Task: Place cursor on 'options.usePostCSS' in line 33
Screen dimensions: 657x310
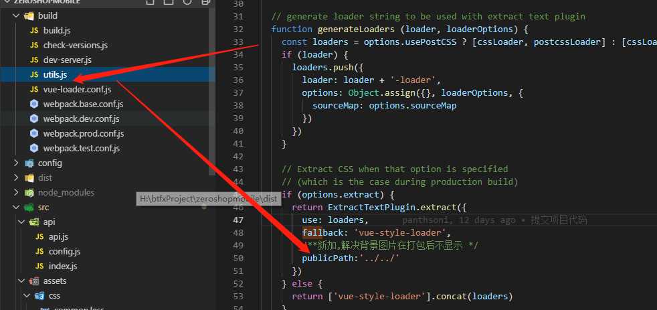Action: pyautogui.click(x=410, y=42)
